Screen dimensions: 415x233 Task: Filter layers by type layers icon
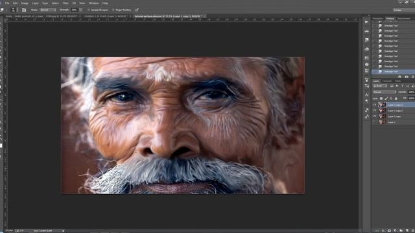pos(402,86)
